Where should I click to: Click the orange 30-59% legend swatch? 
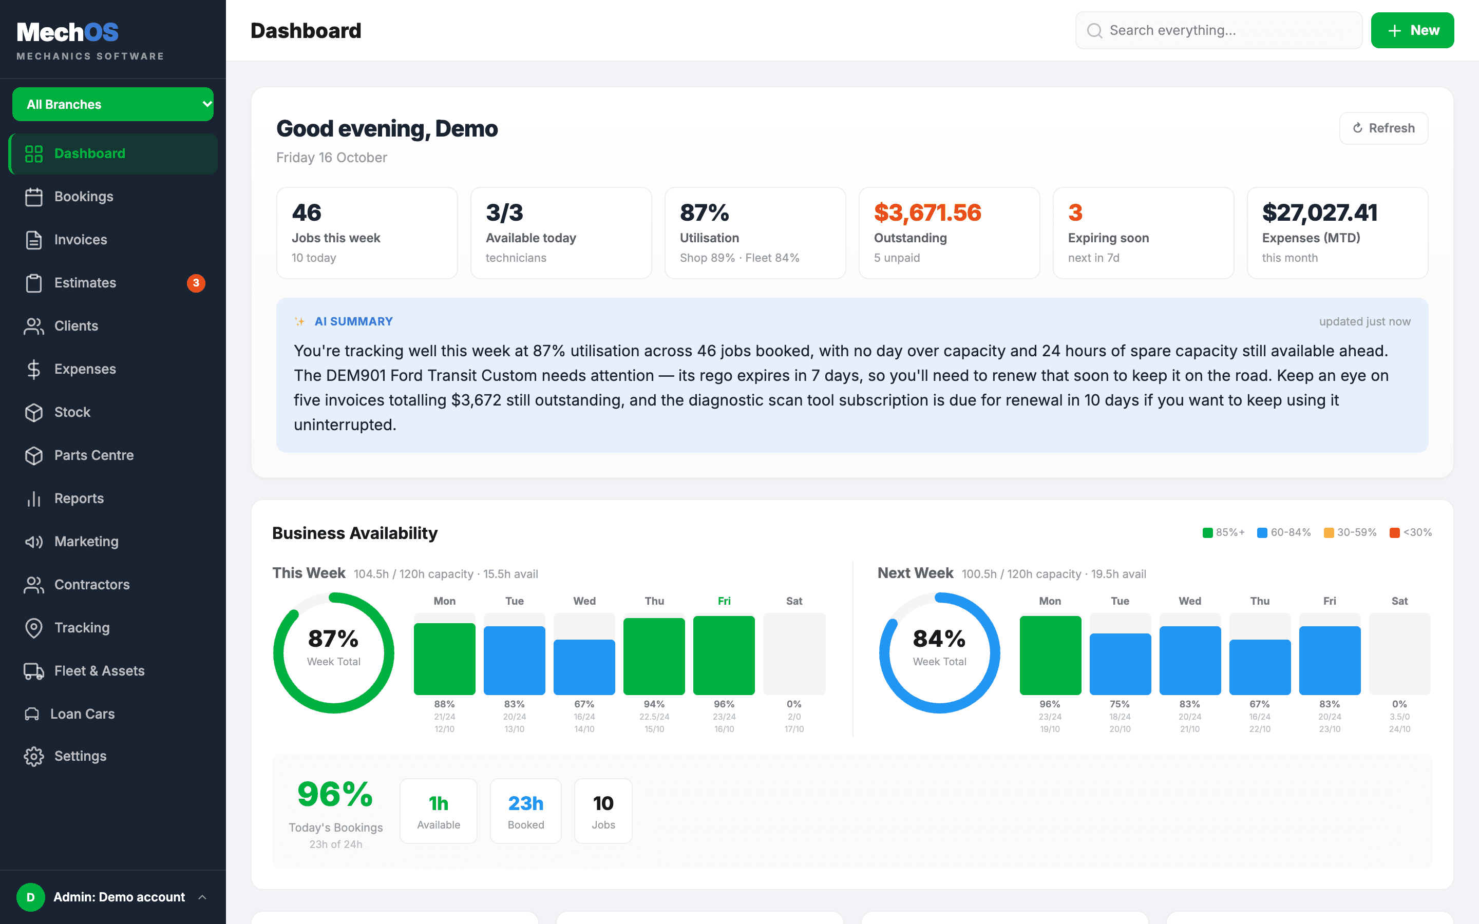(x=1329, y=532)
